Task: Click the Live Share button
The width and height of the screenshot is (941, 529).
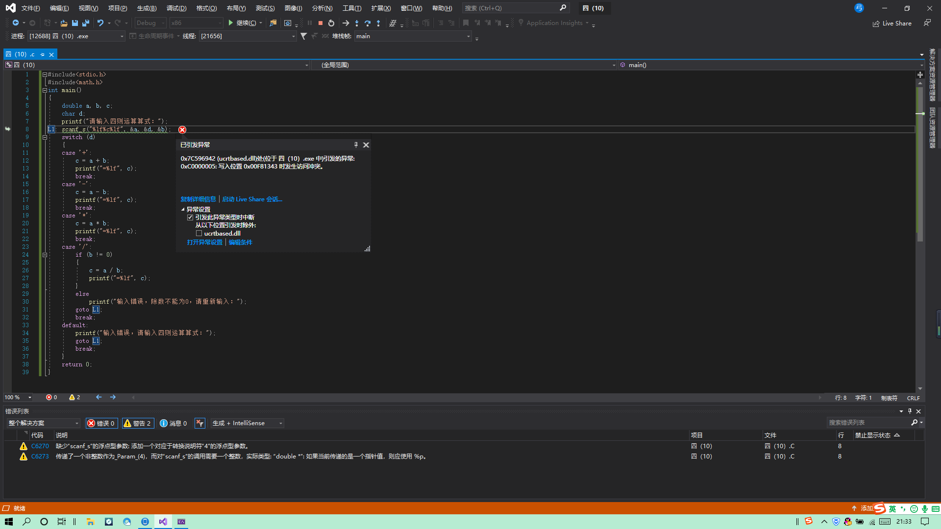Action: [x=892, y=24]
